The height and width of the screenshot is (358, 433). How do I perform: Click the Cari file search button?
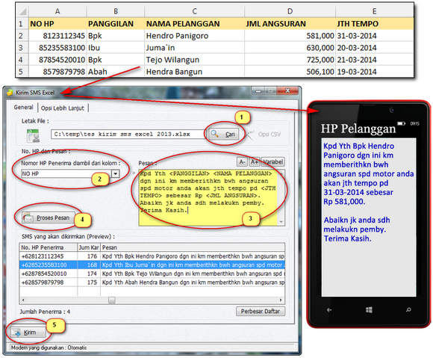click(x=224, y=134)
